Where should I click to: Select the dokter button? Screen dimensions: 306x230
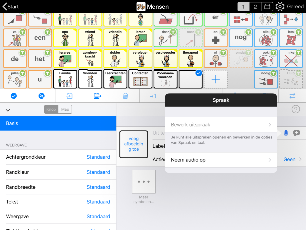click(x=115, y=58)
